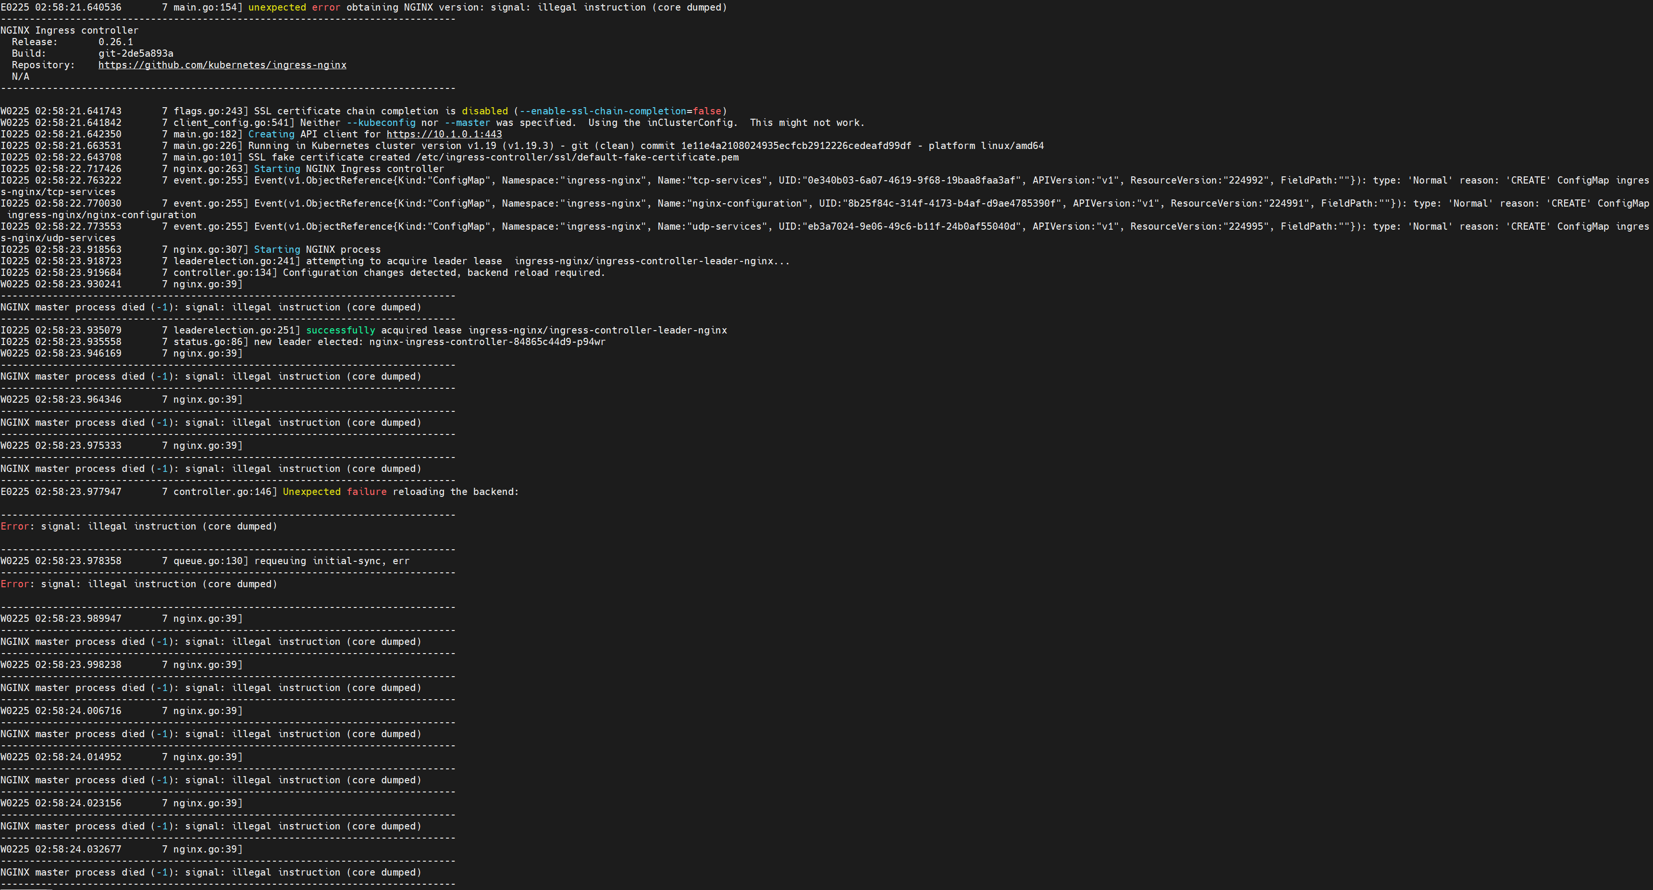Click timestamp 02:58:23.998238
Viewport: 1653px width, 890px height.
[x=78, y=665]
